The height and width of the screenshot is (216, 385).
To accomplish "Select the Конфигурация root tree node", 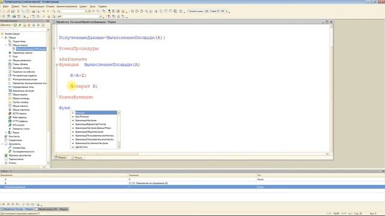I will point(12,34).
